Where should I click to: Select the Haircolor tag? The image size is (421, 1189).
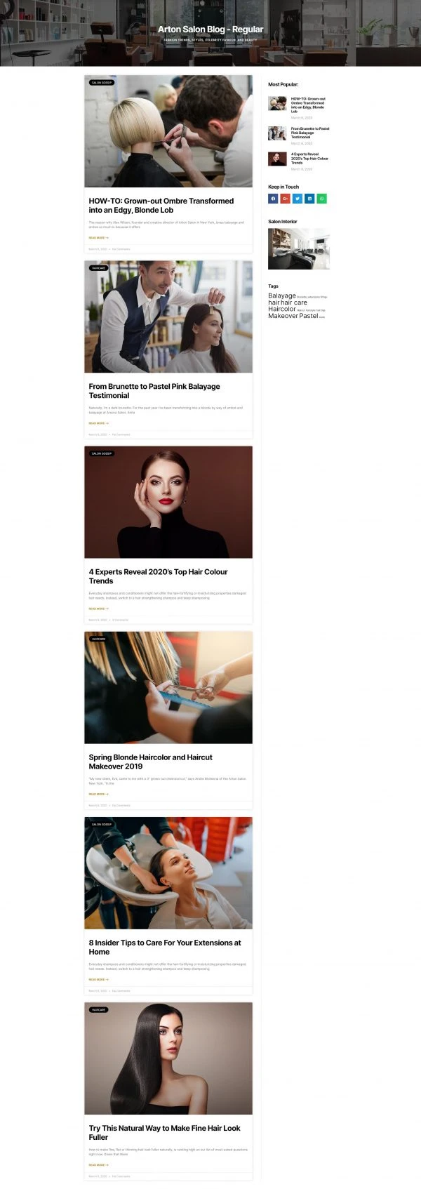coord(282,309)
